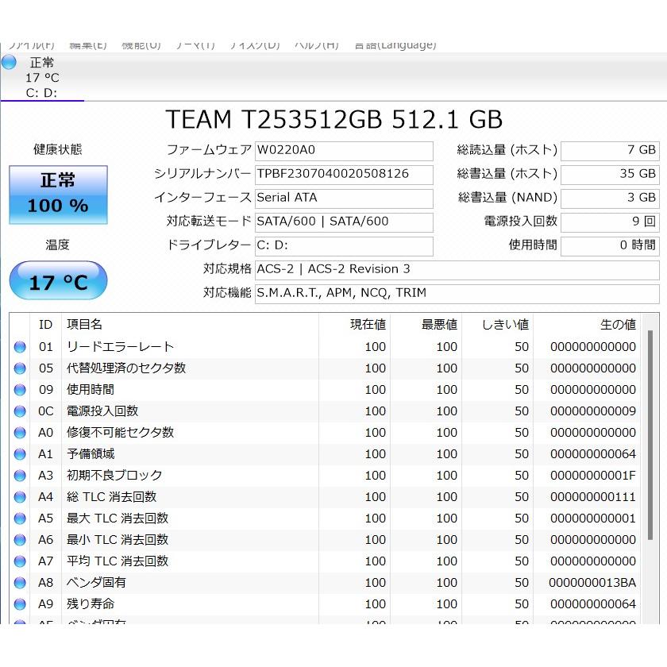Open the 機能(U) menu
This screenshot has width=667, height=667.
tap(140, 44)
